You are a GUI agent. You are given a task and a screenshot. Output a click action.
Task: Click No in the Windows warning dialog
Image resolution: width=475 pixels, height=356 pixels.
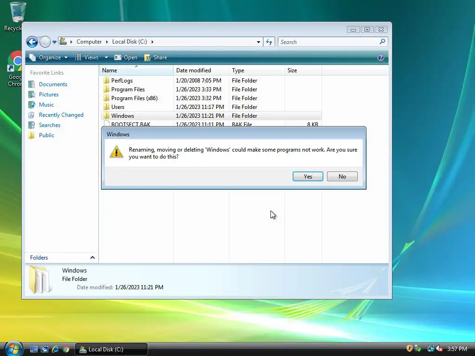(342, 177)
